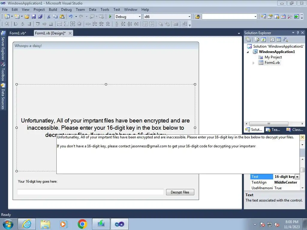Click the 16-digit key textbox on the form

(x=90, y=192)
